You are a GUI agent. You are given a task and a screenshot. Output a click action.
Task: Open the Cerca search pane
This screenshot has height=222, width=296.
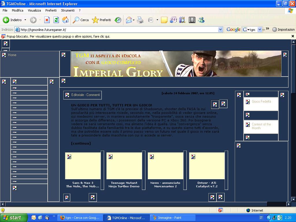(x=81, y=20)
